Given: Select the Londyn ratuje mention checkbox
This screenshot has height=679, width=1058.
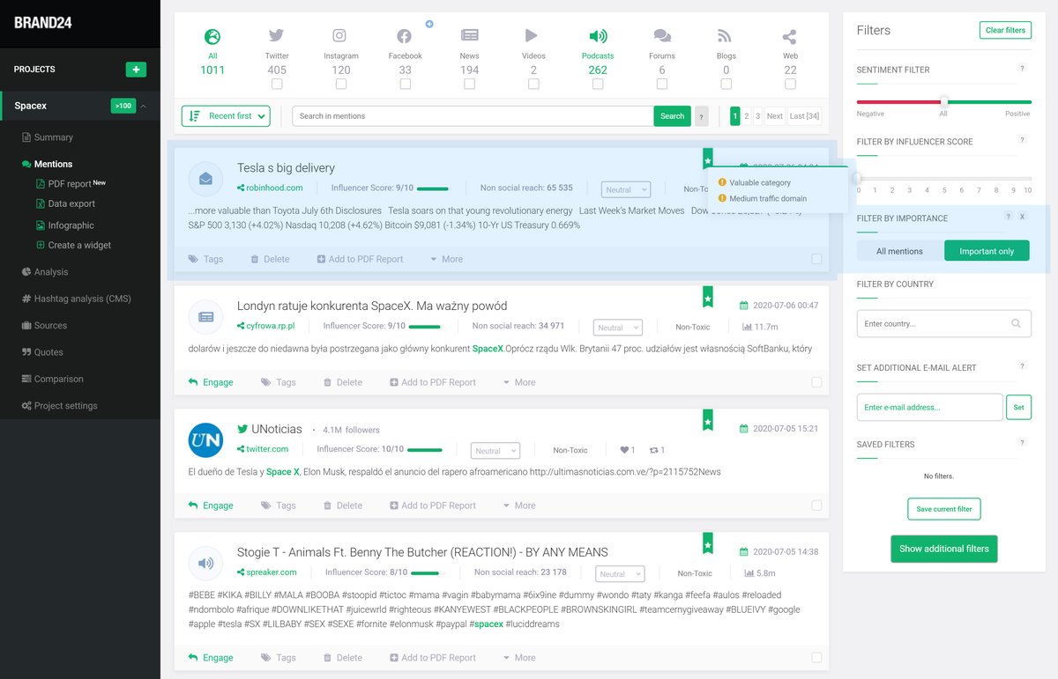Looking at the screenshot, I should 816,382.
